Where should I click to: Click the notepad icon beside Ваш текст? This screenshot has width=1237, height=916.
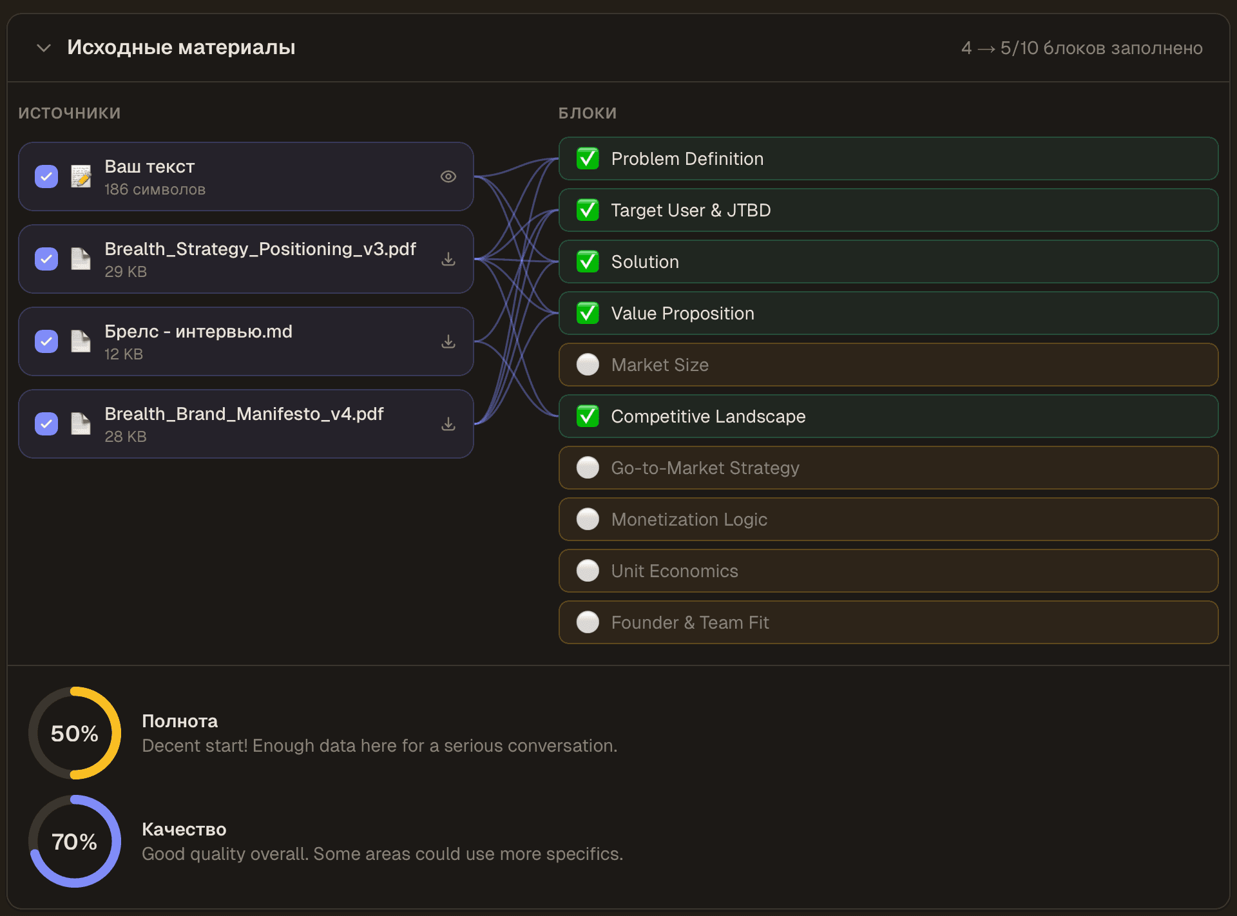tap(81, 177)
